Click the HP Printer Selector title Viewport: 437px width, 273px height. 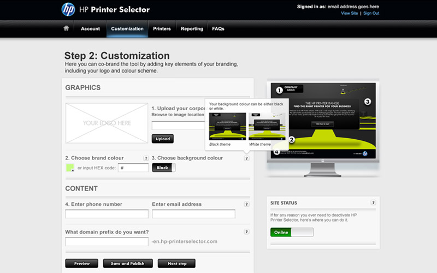point(115,9)
